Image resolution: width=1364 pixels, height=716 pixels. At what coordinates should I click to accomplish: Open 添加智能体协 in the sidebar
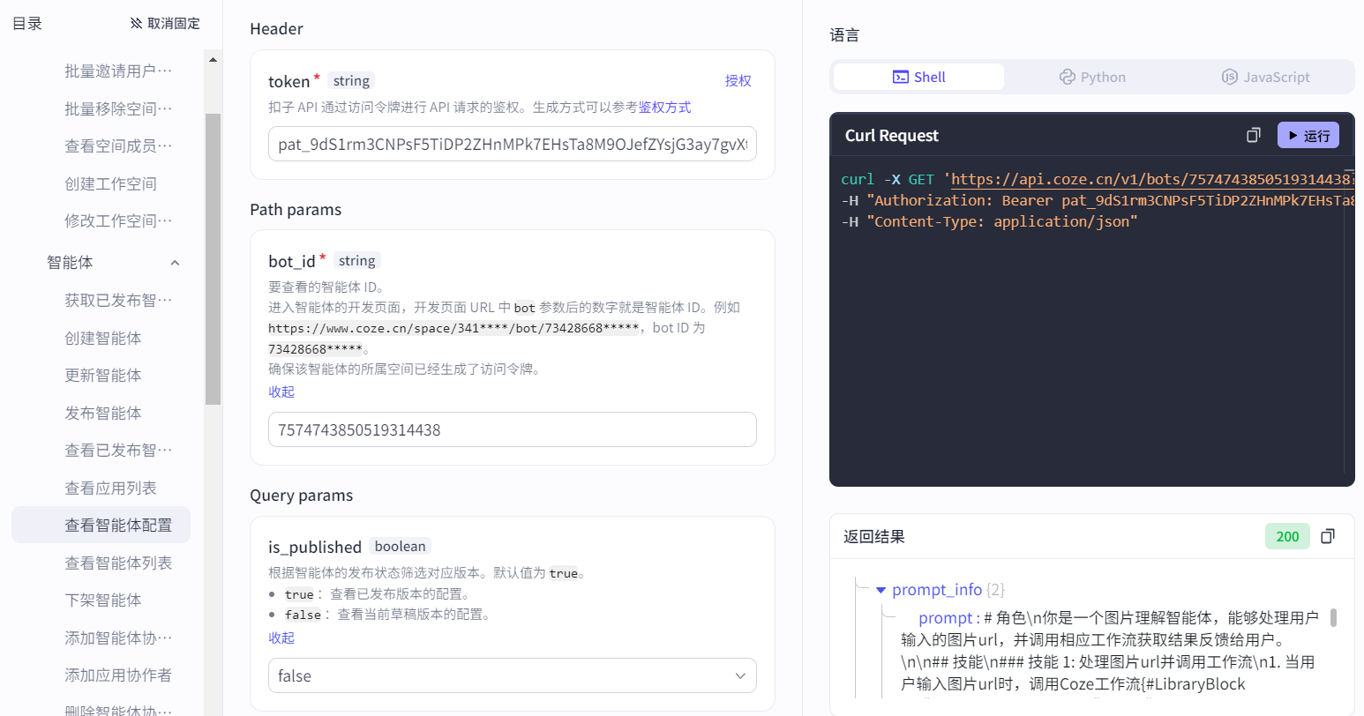(118, 638)
